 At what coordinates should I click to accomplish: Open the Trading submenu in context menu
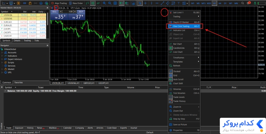184,17
